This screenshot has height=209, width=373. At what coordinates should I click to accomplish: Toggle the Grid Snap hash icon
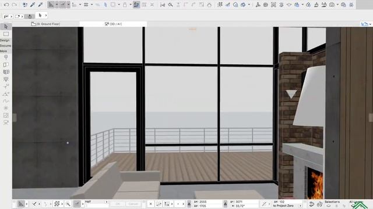click(x=86, y=5)
